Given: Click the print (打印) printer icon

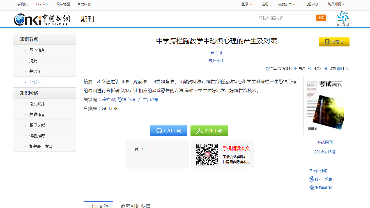Looking at the screenshot, I should point(339,69).
